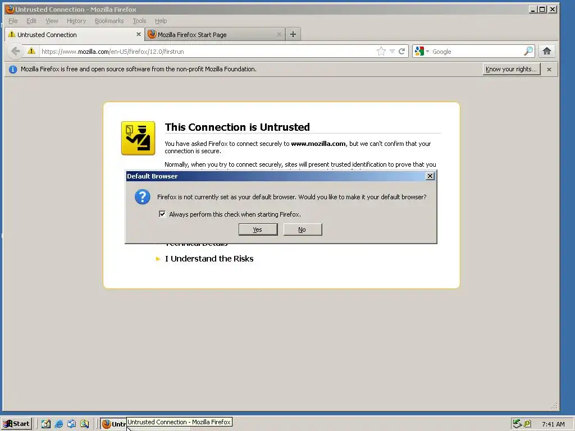Close the Mozilla Firefox Start Page tab
Screen dimensions: 575x431
279,34
